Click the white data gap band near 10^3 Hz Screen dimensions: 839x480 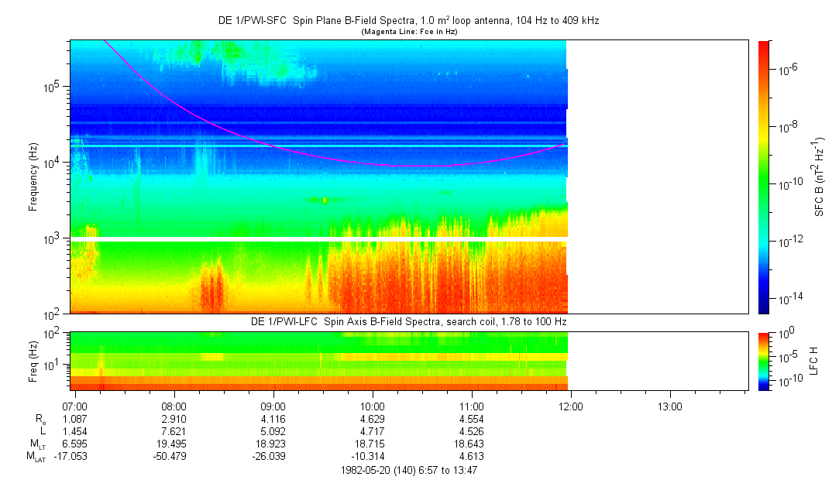pyautogui.click(x=318, y=239)
